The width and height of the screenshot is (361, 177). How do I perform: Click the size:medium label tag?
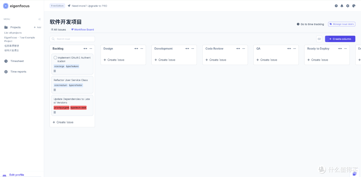pyautogui.click(x=61, y=85)
